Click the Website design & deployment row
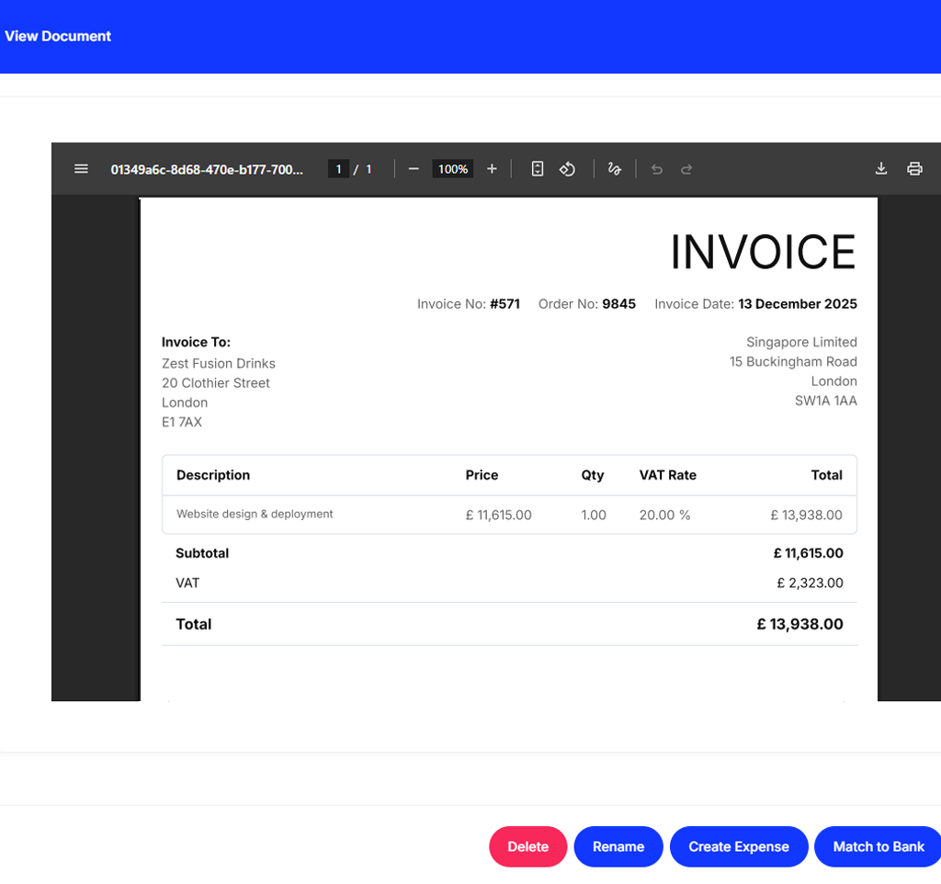 255,515
